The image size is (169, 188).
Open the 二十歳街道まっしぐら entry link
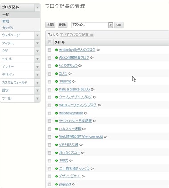coord(74,168)
